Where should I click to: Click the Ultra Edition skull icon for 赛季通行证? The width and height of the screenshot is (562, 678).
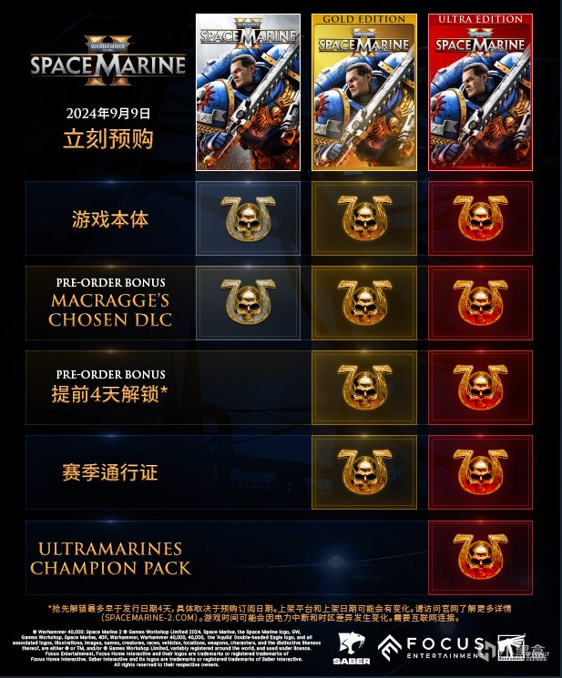click(x=480, y=471)
